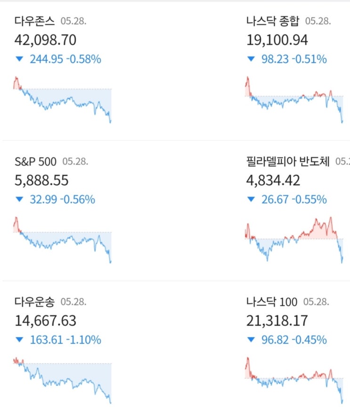Viewport: 350px width, 417px height.
Task: Open the 나스닥 100 index title
Action: pyautogui.click(x=272, y=302)
